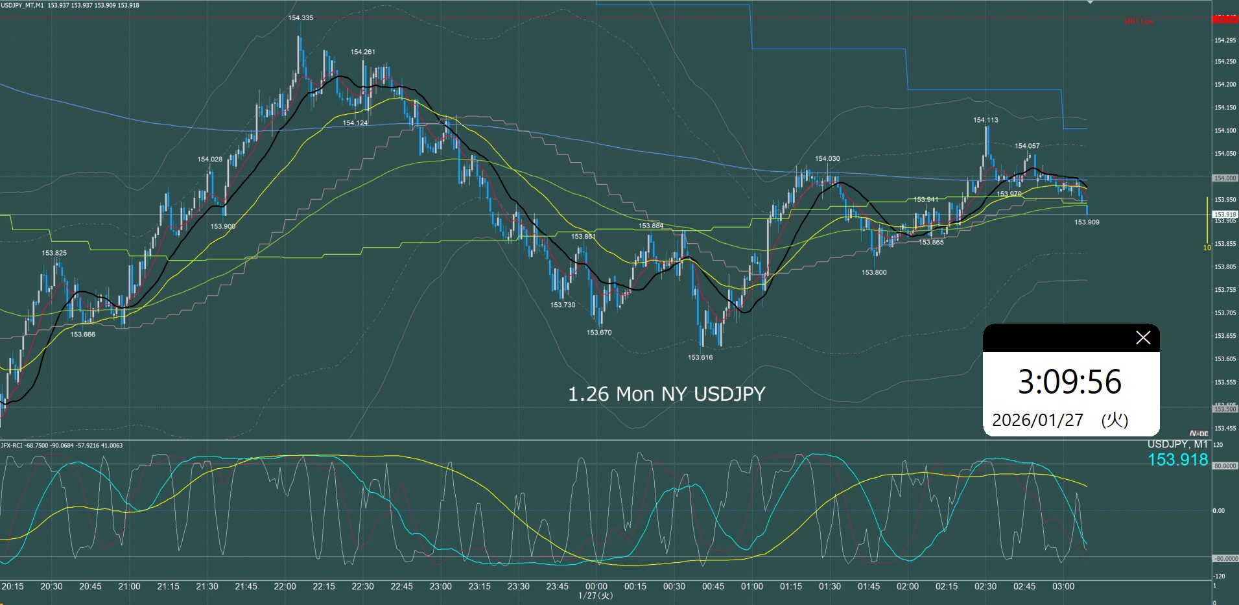Click the 00:00 time axis label
This screenshot has height=605, width=1239.
click(596, 586)
